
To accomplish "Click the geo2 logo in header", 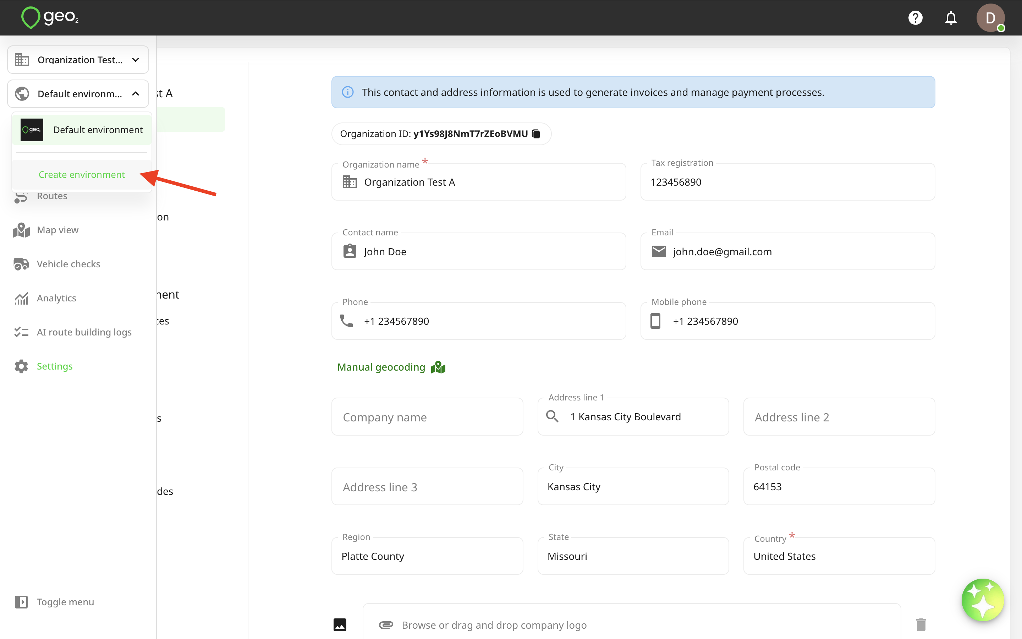I will 50,18.
